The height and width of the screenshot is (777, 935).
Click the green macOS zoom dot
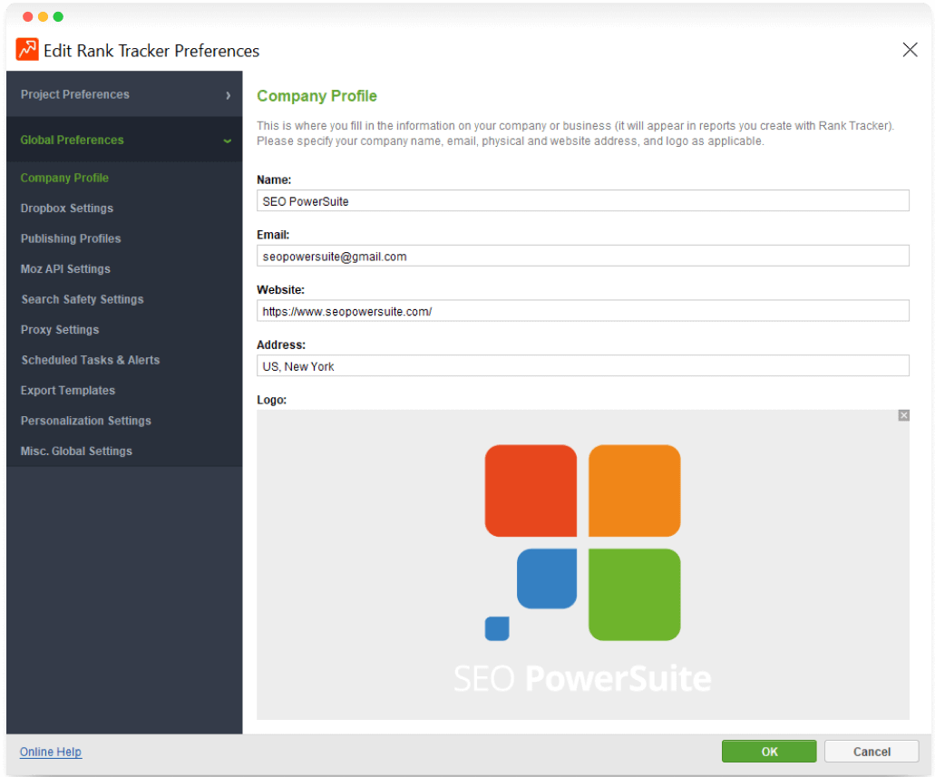(x=58, y=16)
